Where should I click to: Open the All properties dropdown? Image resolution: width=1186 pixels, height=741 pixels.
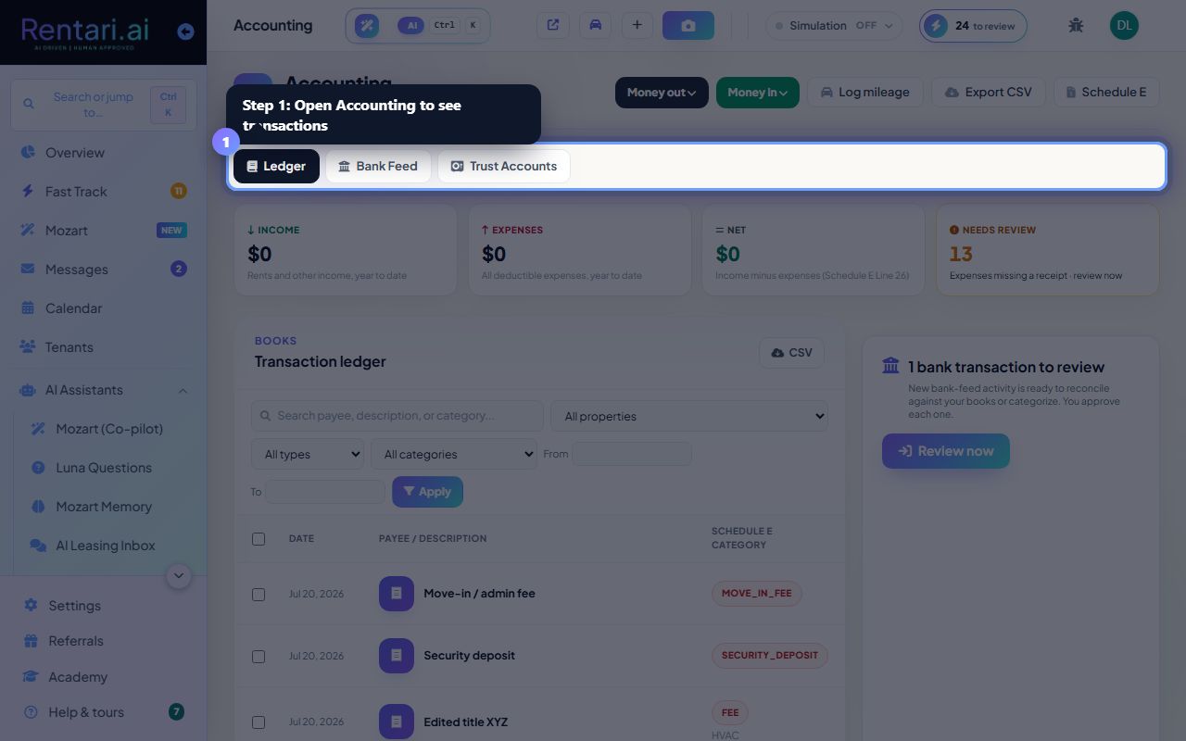click(x=689, y=416)
